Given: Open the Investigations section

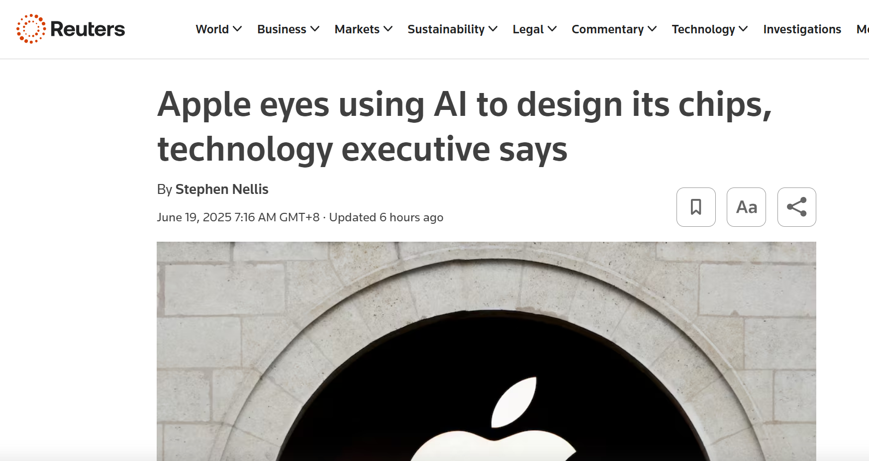Looking at the screenshot, I should (x=802, y=29).
